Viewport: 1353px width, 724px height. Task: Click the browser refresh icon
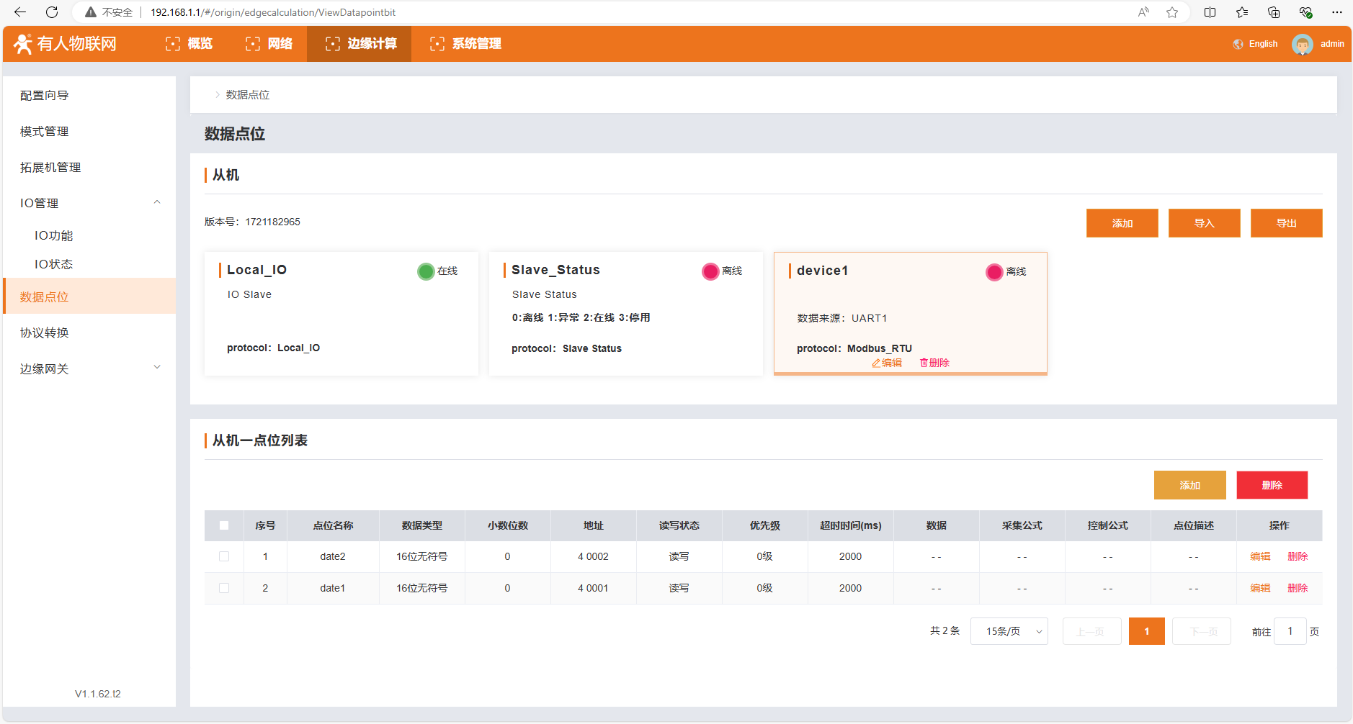(52, 12)
